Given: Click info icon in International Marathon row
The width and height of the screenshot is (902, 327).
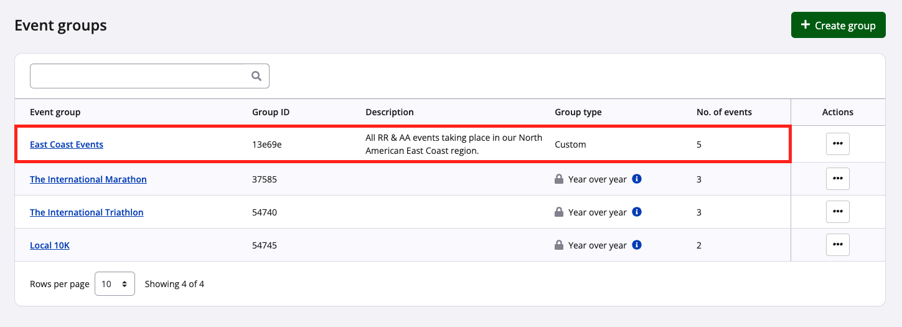Looking at the screenshot, I should point(637,179).
